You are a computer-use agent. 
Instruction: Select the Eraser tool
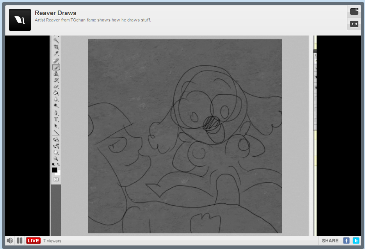tap(56, 86)
